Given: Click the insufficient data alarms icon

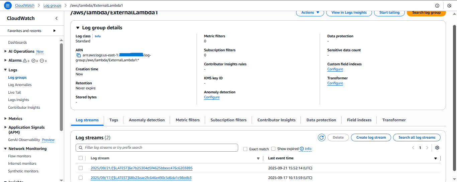Looking at the screenshot, I should point(42,61).
